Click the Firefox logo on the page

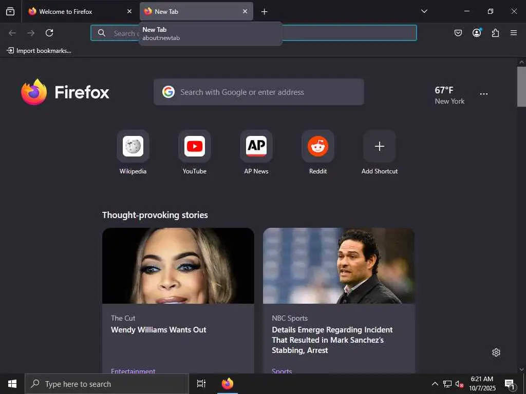pyautogui.click(x=65, y=92)
